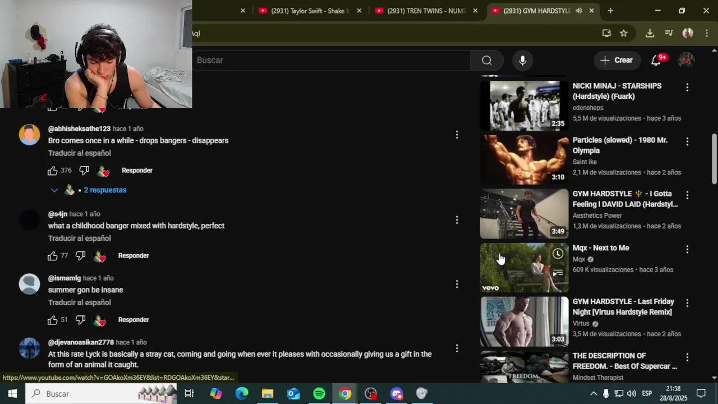Dislike the comment by ismamlg
The image size is (718, 404).
click(x=81, y=320)
